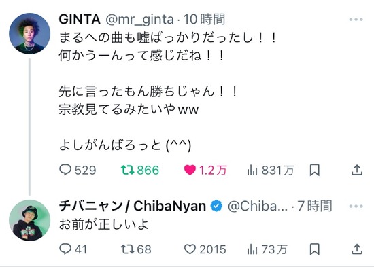Open the GINTA display name link
The image size is (374, 267).
(80, 19)
